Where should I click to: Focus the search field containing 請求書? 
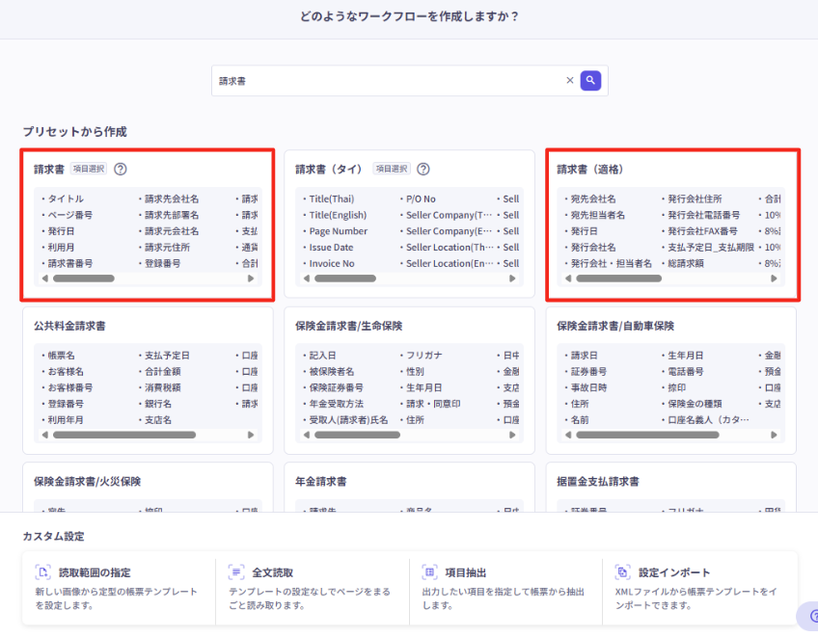click(x=386, y=81)
